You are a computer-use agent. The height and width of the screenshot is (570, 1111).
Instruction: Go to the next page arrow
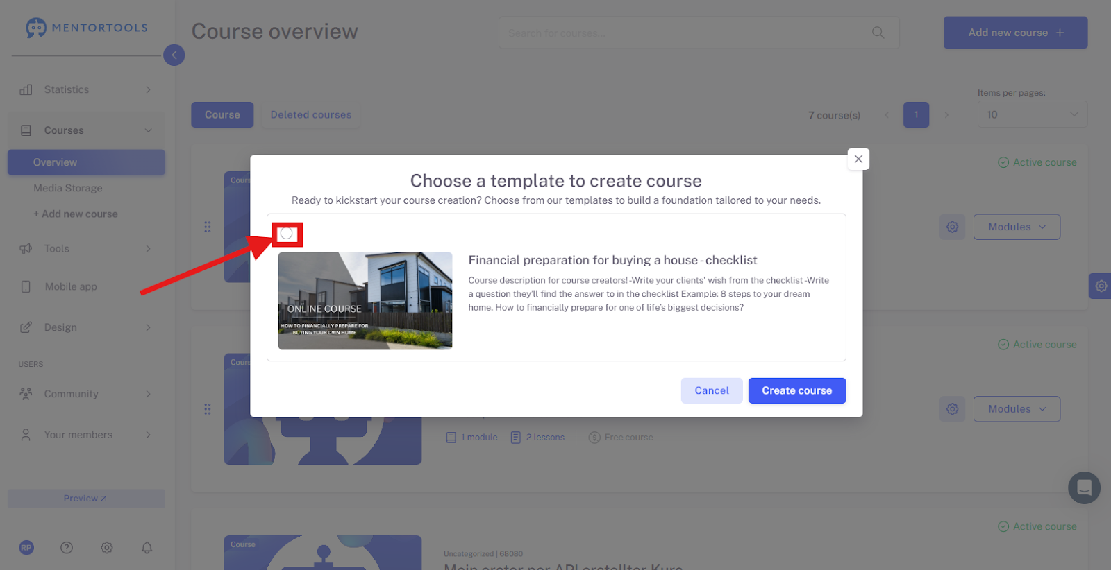pyautogui.click(x=946, y=115)
